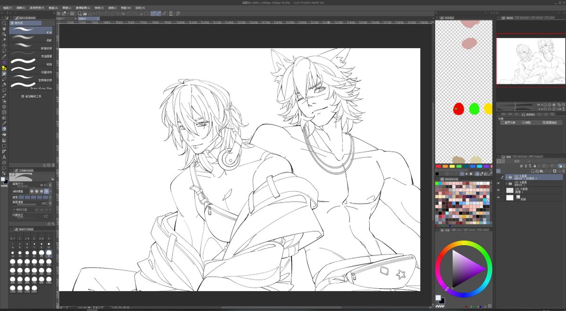The height and width of the screenshot is (311, 566).
Task: Select the yellow custom tool icon
Action: (x=4, y=68)
